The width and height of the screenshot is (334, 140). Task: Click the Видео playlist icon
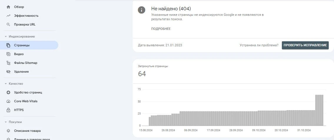click(x=8, y=54)
